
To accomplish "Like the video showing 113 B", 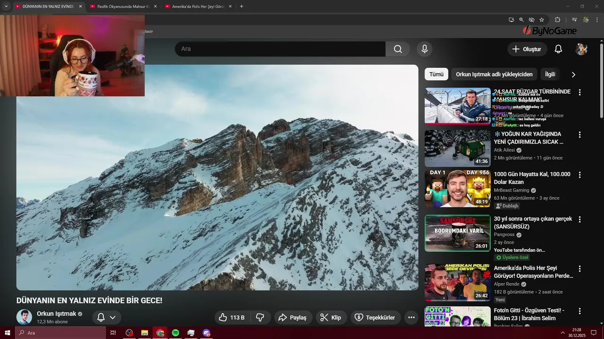I will [232, 317].
